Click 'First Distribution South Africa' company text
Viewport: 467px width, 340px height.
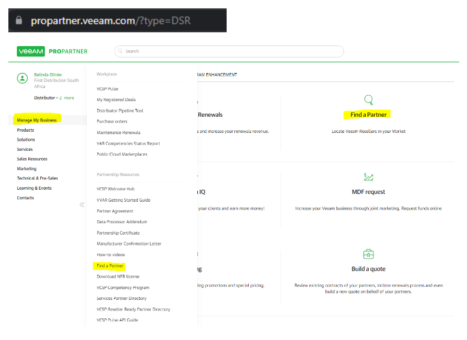click(56, 83)
